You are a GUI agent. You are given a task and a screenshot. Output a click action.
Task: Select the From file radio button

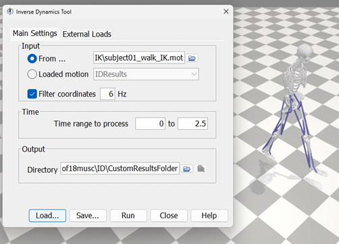pos(32,59)
